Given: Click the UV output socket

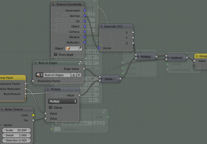Looking at the screenshot, I should [x=85, y=21].
